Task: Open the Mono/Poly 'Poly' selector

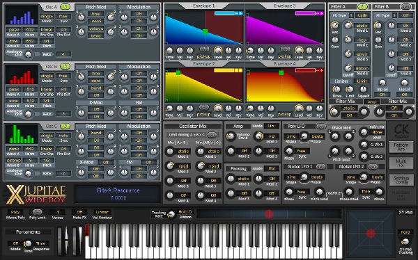Action: coord(15,212)
